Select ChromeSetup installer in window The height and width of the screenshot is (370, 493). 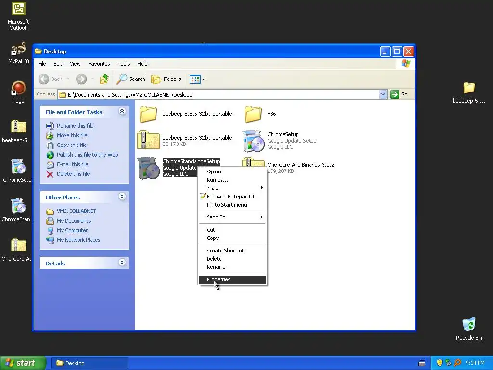pos(279,141)
